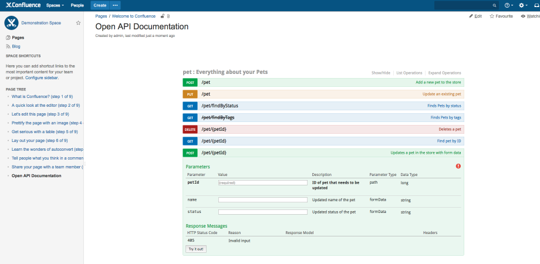This screenshot has height=264, width=540.
Task: Open 'Let's edit this page (step 3 of 9)'
Action: pos(41,114)
